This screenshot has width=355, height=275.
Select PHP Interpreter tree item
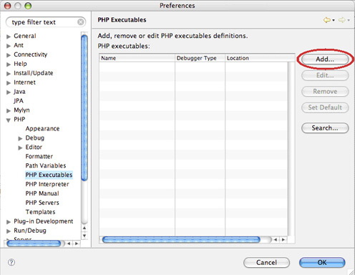click(47, 184)
